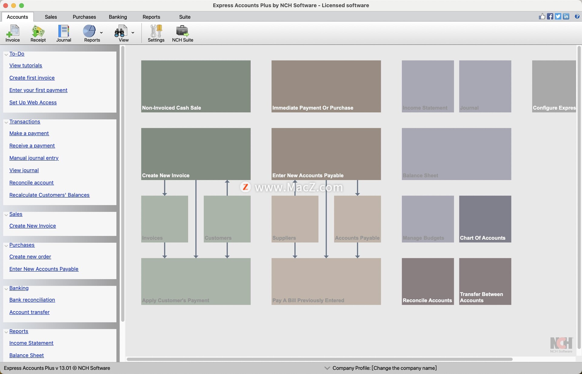Collapse the To-Do sidebar section

tap(6, 54)
